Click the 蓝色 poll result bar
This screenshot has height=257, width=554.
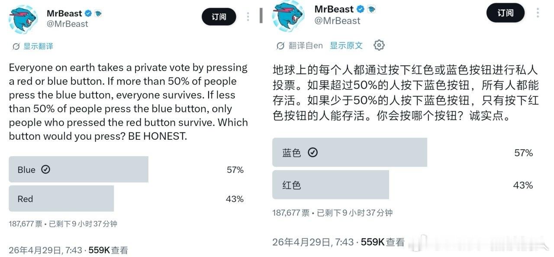[x=349, y=152]
